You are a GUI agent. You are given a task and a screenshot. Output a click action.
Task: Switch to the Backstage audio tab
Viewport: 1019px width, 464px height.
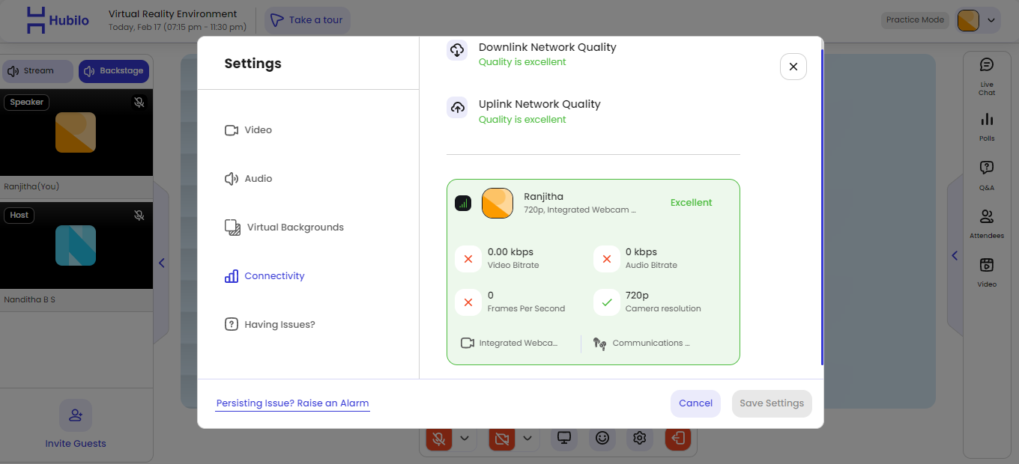(114, 71)
